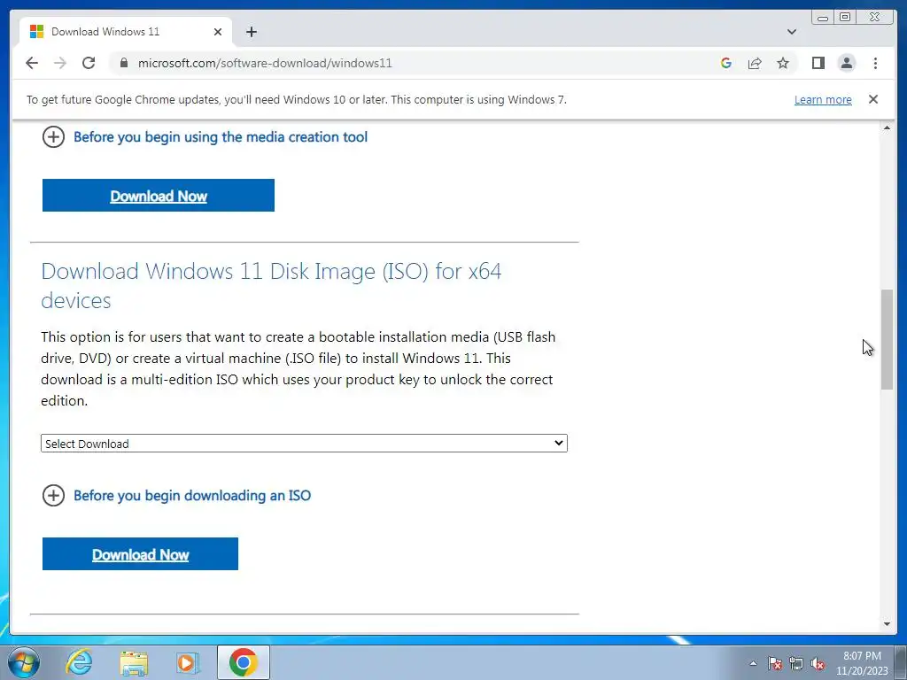Viewport: 907px width, 680px height.
Task: Click the forward navigation arrow
Action: coord(60,63)
